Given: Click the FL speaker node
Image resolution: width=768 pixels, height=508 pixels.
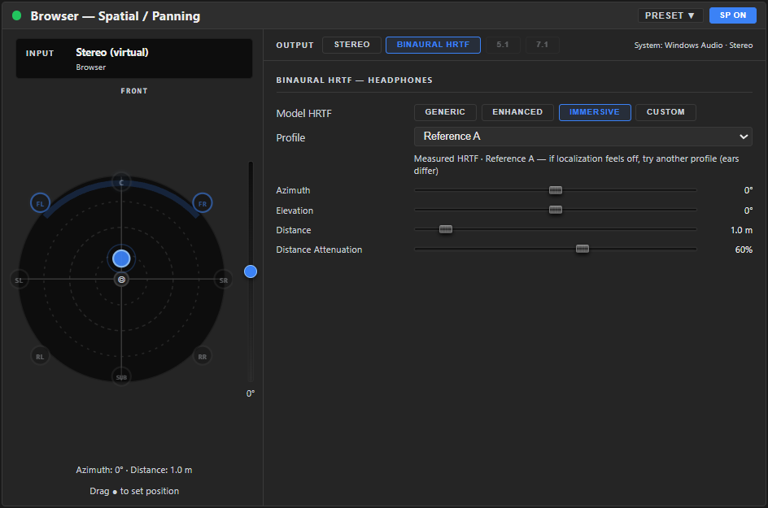Looking at the screenshot, I should coord(40,203).
